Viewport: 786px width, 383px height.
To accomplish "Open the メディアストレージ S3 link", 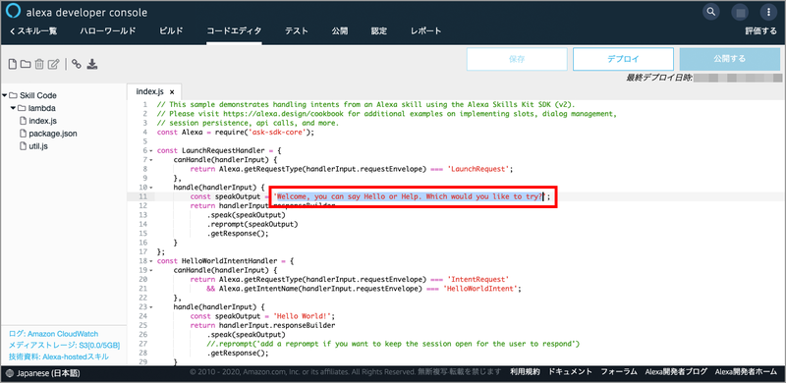I will point(64,346).
